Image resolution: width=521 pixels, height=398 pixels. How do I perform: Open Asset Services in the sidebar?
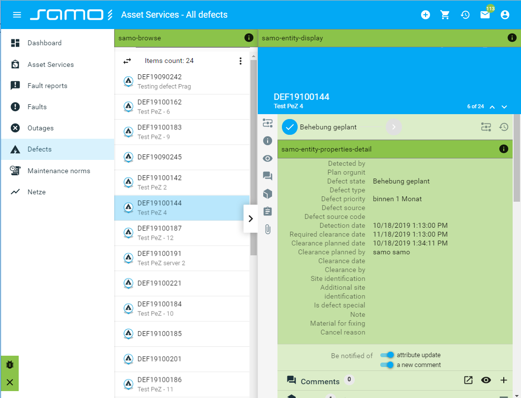click(57, 64)
